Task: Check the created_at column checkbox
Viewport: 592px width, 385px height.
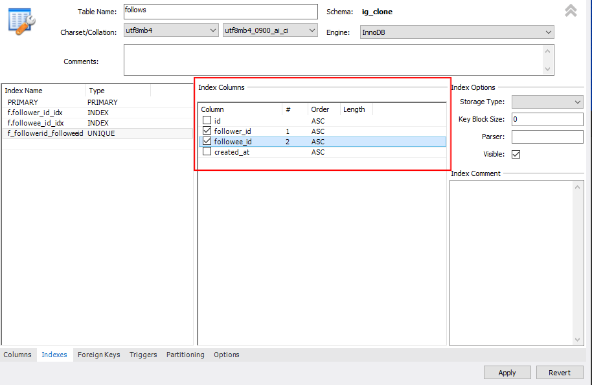Action: [x=207, y=151]
